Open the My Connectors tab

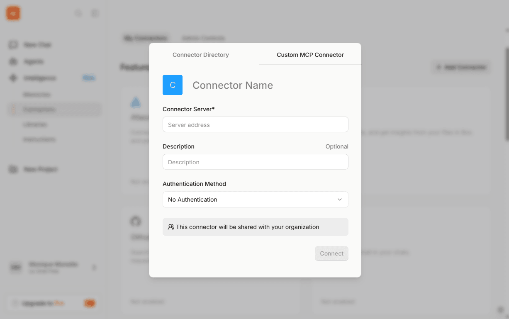(x=145, y=38)
